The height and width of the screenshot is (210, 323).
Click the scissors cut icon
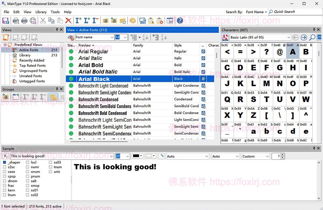pos(43,21)
